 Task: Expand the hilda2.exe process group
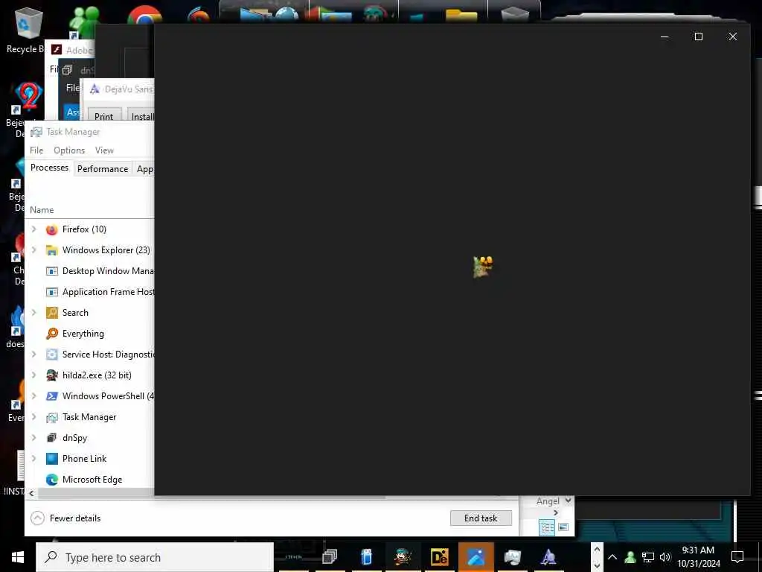33,375
